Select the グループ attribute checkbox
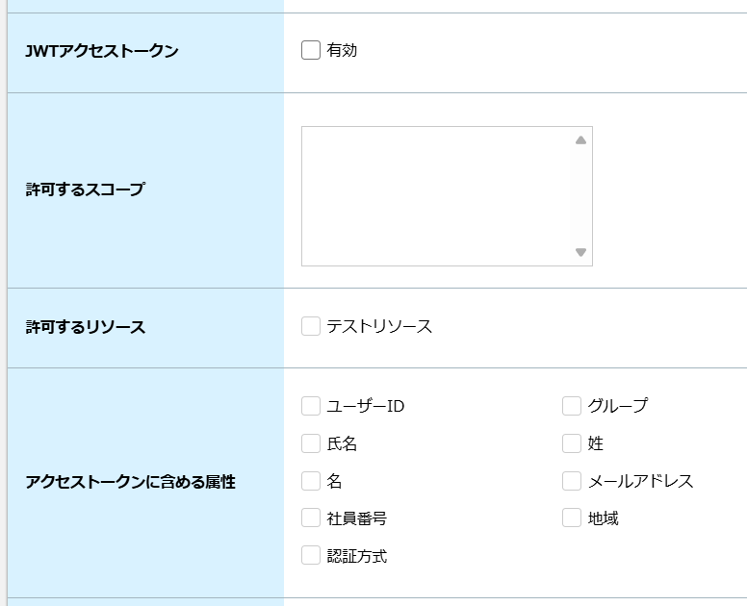747x606 pixels. [572, 406]
